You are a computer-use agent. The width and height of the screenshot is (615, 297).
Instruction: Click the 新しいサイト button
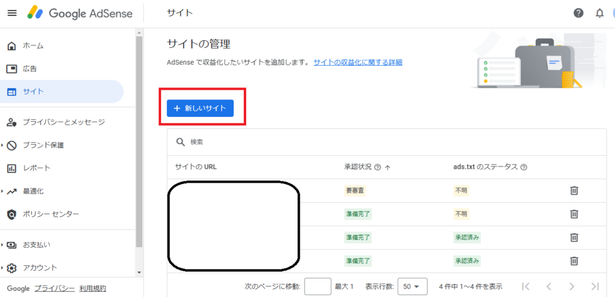coord(200,108)
